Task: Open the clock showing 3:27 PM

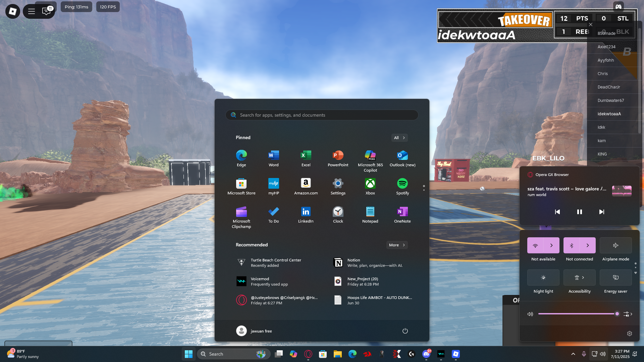Action: (x=620, y=354)
